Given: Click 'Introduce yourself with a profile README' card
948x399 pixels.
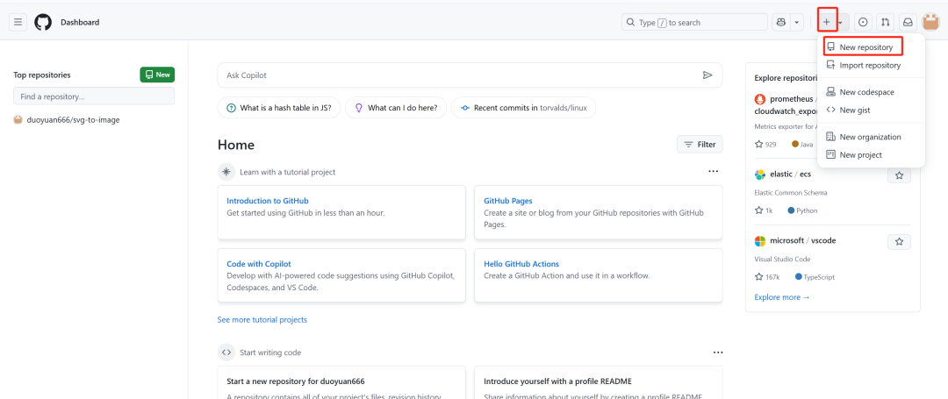Looking at the screenshot, I should [599, 382].
